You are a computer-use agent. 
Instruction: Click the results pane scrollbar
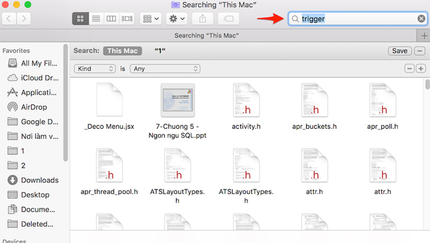427,85
